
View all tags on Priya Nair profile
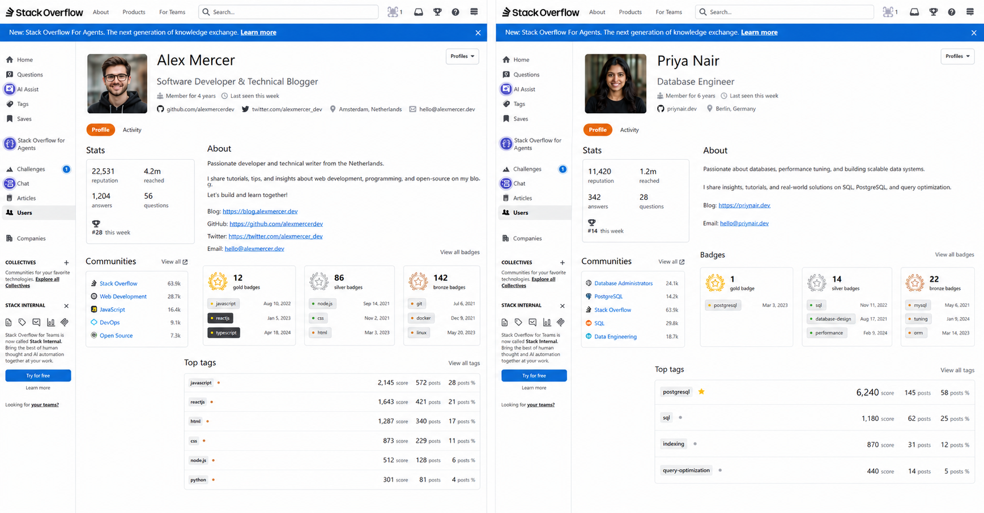(957, 370)
